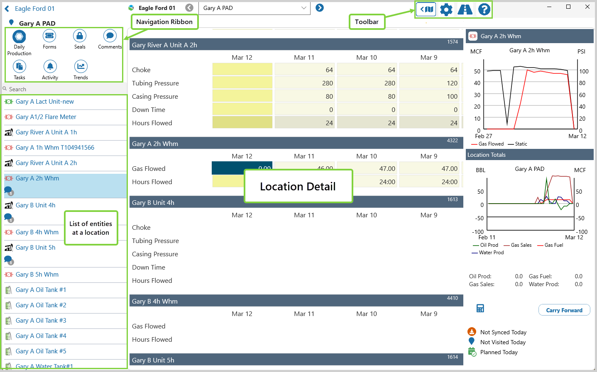Viewport: 597px width, 372px height.
Task: Open the Trends chart icon
Action: tap(81, 67)
